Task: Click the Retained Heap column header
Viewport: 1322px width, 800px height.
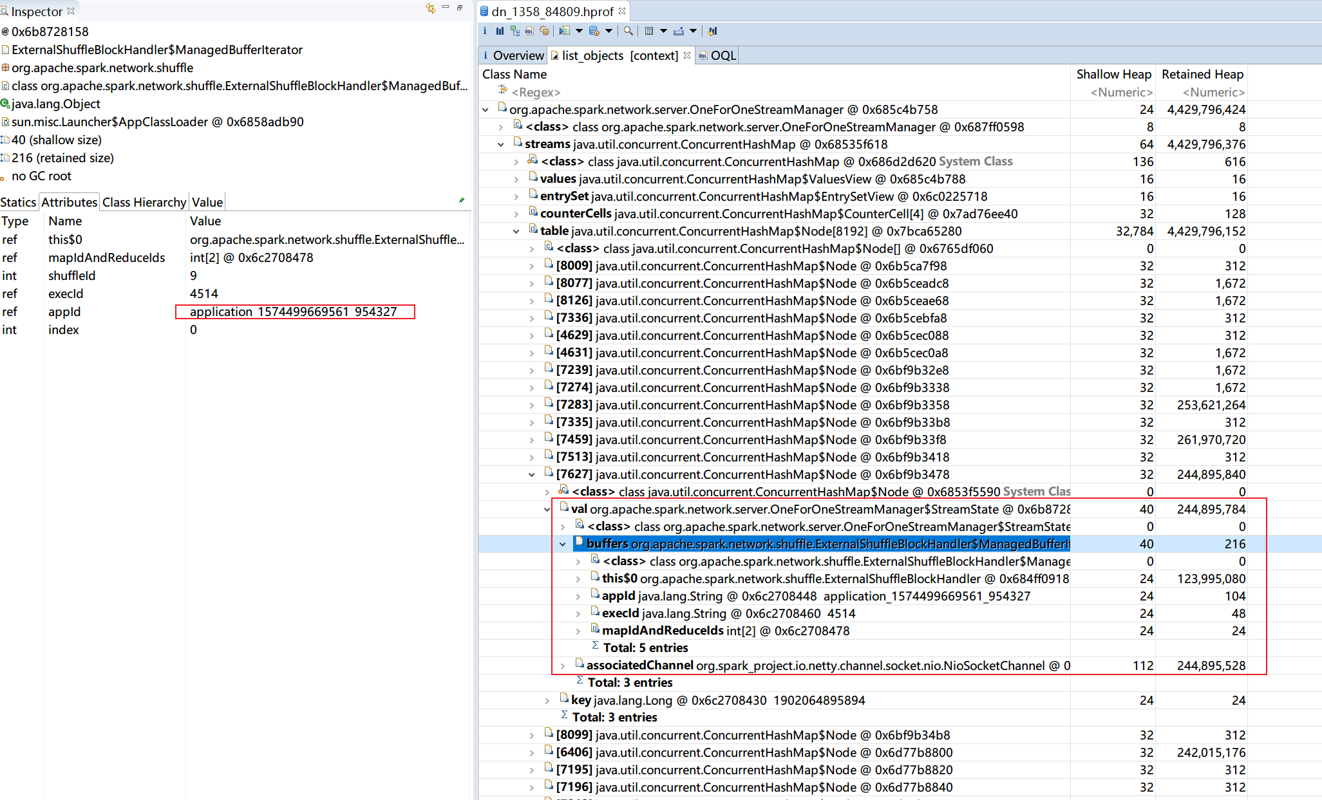Action: click(1202, 74)
